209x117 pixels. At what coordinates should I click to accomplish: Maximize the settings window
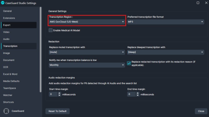coord(198,3)
